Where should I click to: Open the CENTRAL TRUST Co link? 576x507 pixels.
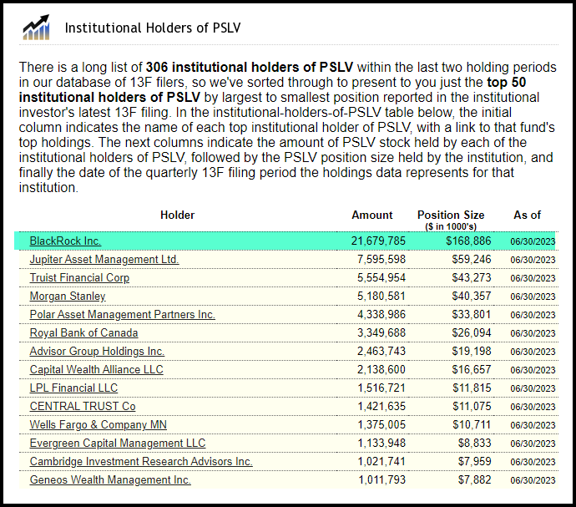(x=83, y=406)
